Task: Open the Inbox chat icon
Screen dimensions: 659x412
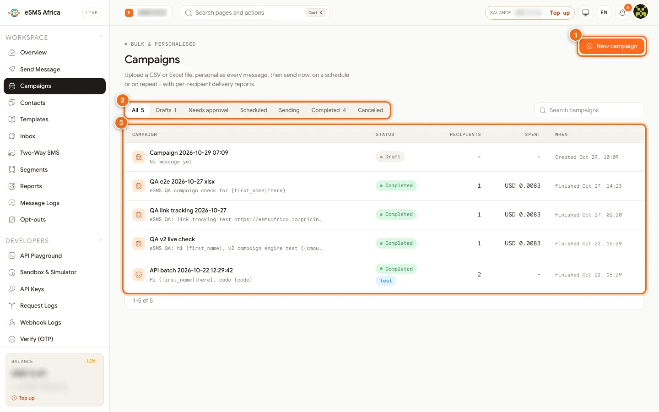Action: (x=12, y=136)
